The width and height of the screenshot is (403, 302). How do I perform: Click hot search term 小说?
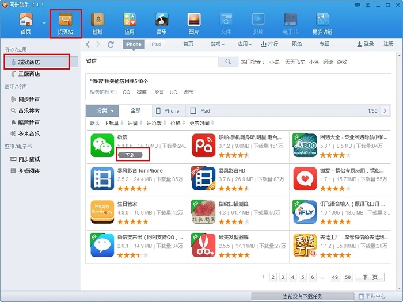274,62
